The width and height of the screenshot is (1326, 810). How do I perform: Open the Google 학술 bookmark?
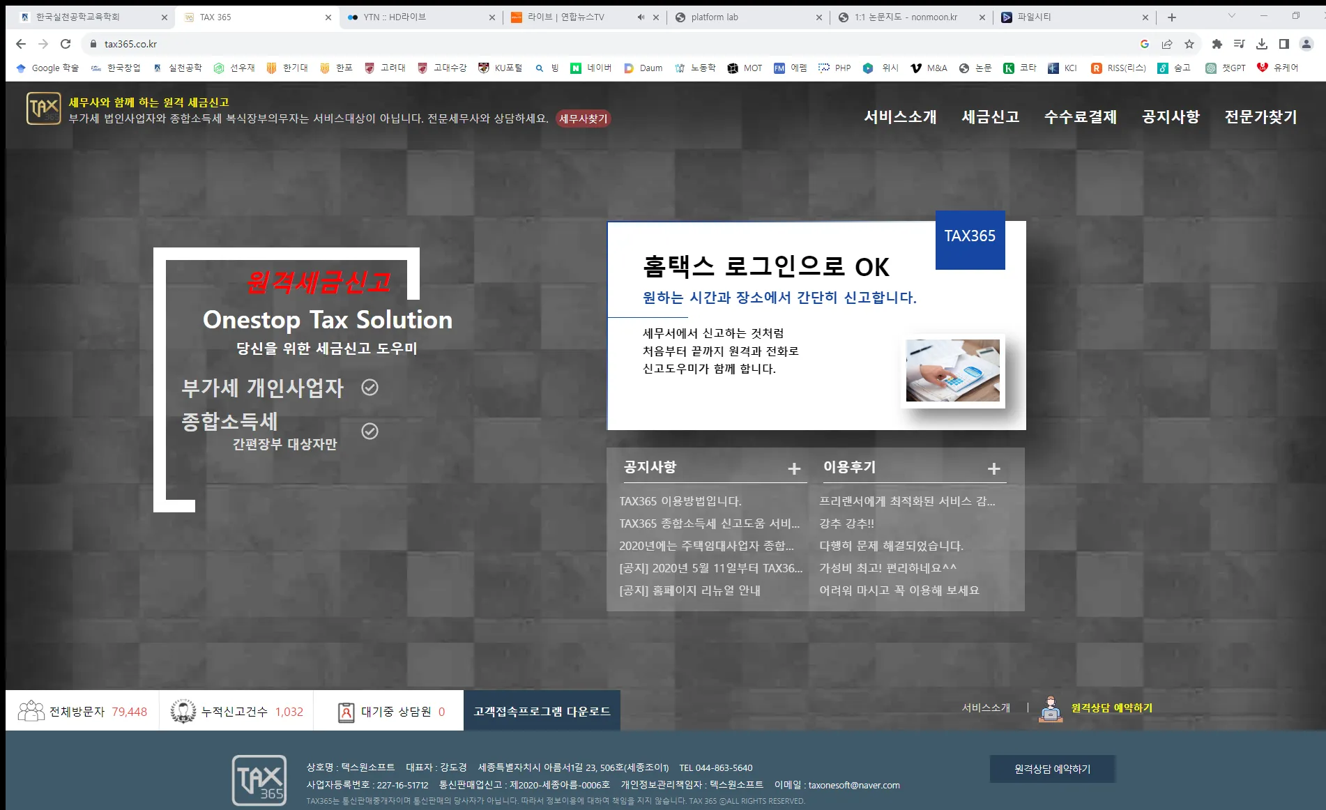pyautogui.click(x=47, y=68)
